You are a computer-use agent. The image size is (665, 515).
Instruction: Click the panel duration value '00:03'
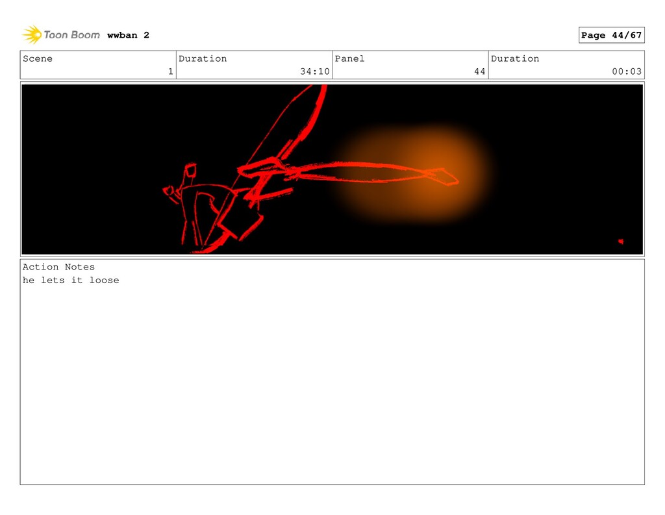pos(627,71)
